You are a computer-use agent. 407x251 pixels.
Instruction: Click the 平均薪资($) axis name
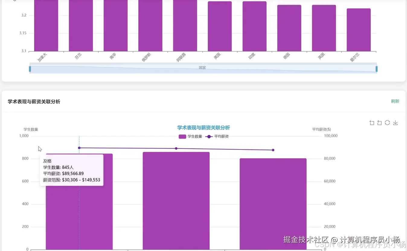click(322, 130)
